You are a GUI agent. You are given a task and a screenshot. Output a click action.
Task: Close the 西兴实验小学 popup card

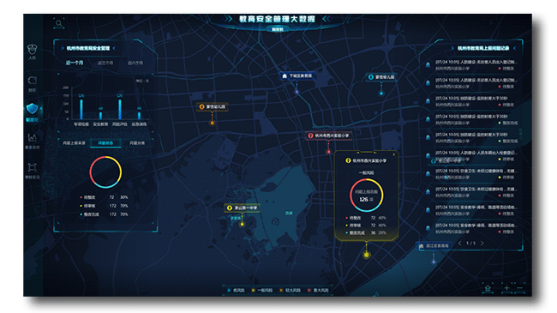point(393,154)
